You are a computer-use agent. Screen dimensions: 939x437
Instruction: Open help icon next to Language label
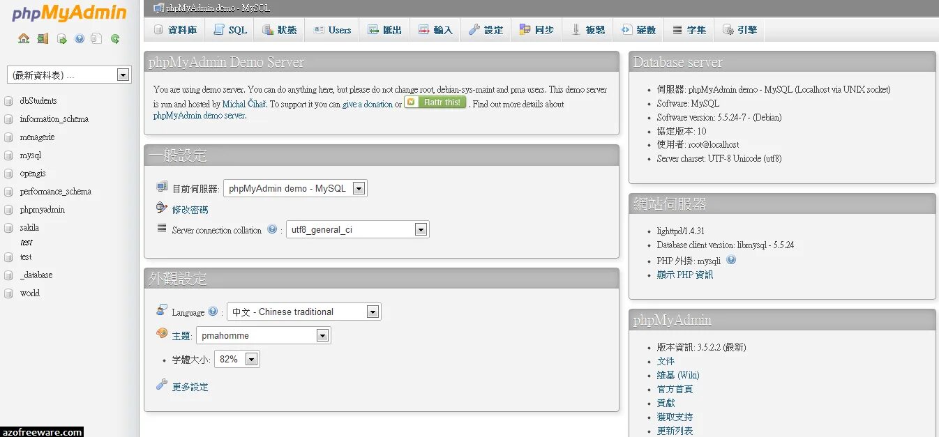point(213,312)
